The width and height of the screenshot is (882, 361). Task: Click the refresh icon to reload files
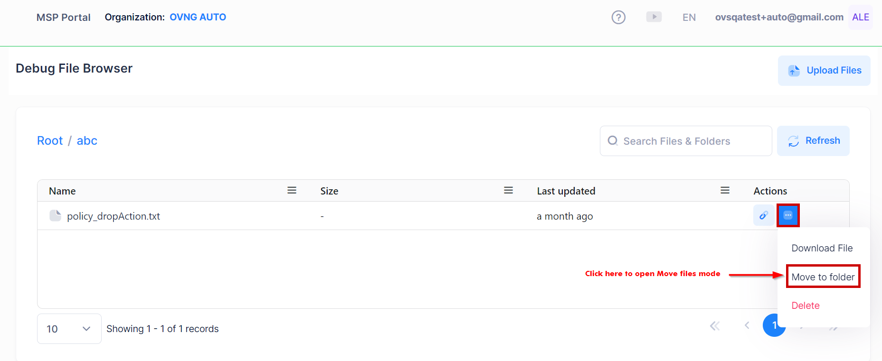tap(793, 141)
